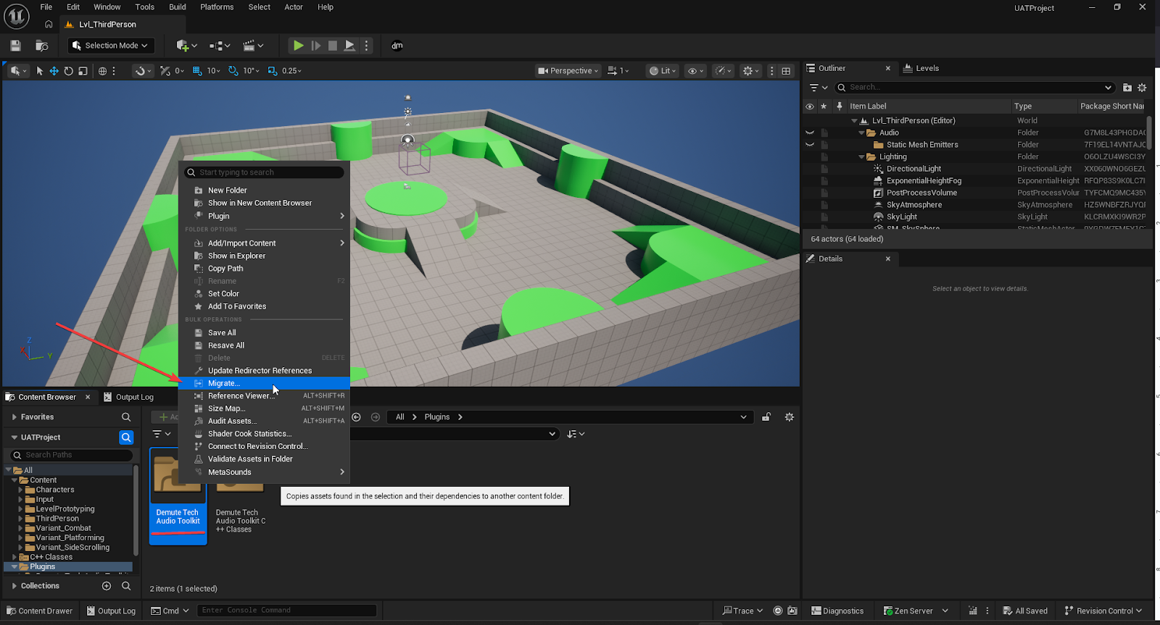Expand the Add/Import Content submenu
Screen dimensions: 1160x625
264,243
